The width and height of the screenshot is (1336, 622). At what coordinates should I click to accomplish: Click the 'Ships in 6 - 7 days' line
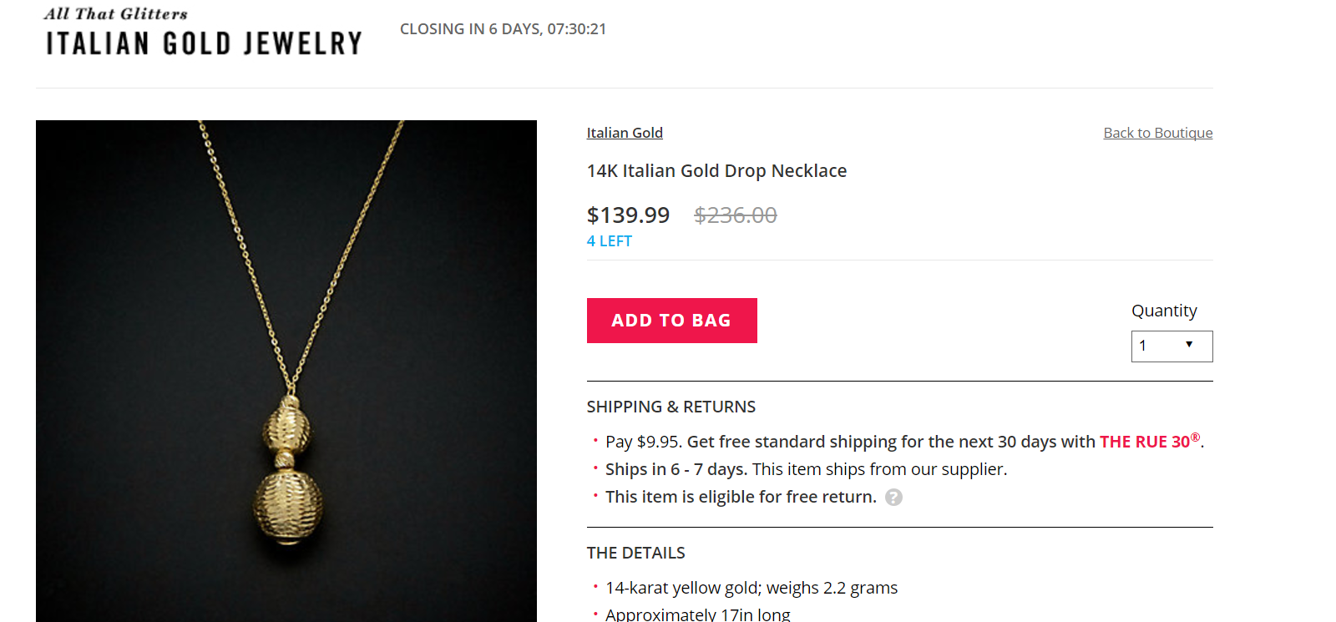point(806,469)
